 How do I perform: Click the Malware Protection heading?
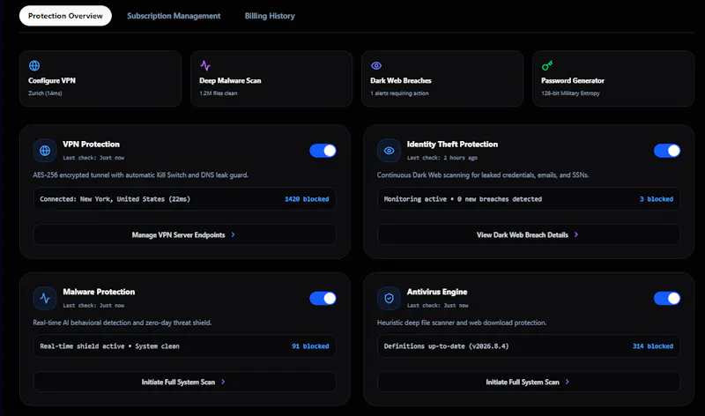point(99,292)
